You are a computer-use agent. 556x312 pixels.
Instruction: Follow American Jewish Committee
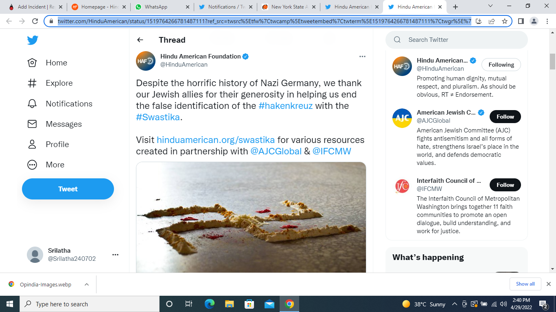point(505,117)
